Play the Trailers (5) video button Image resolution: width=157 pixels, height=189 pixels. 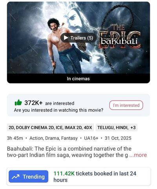78,38
